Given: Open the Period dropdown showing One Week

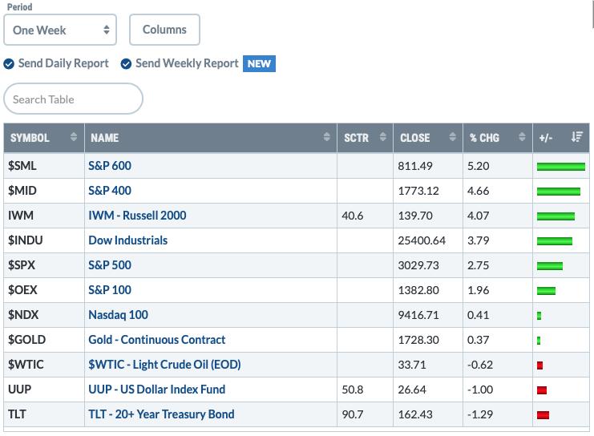Looking at the screenshot, I should 60,30.
